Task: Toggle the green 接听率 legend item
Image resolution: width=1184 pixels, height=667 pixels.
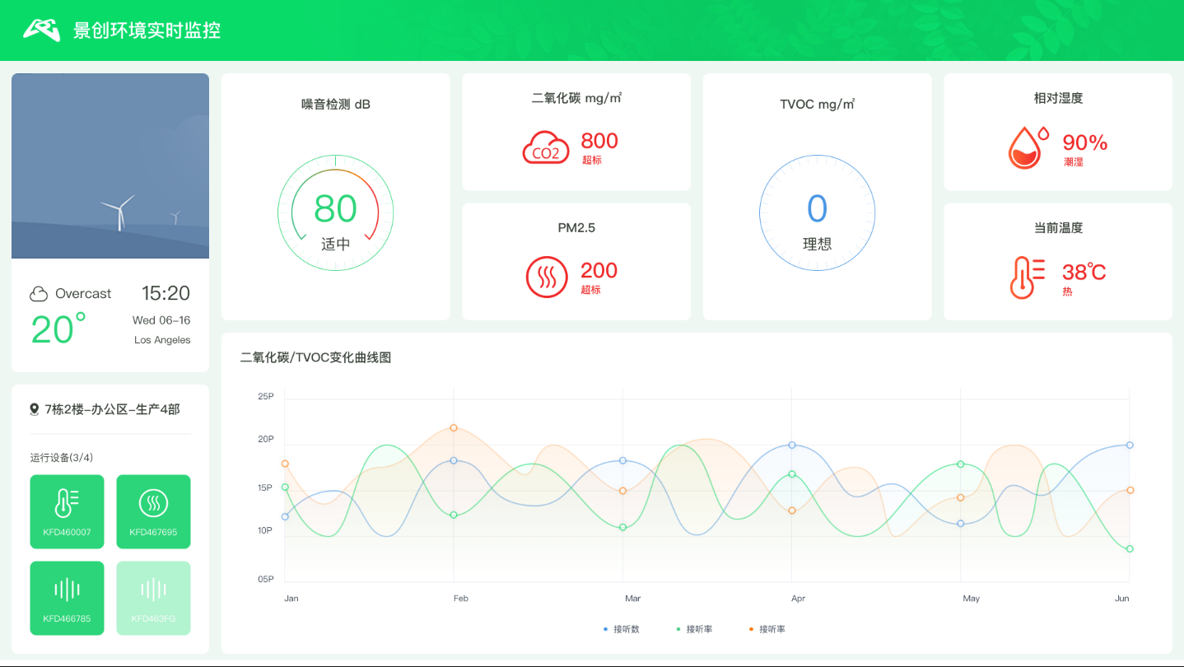Action: 695,629
